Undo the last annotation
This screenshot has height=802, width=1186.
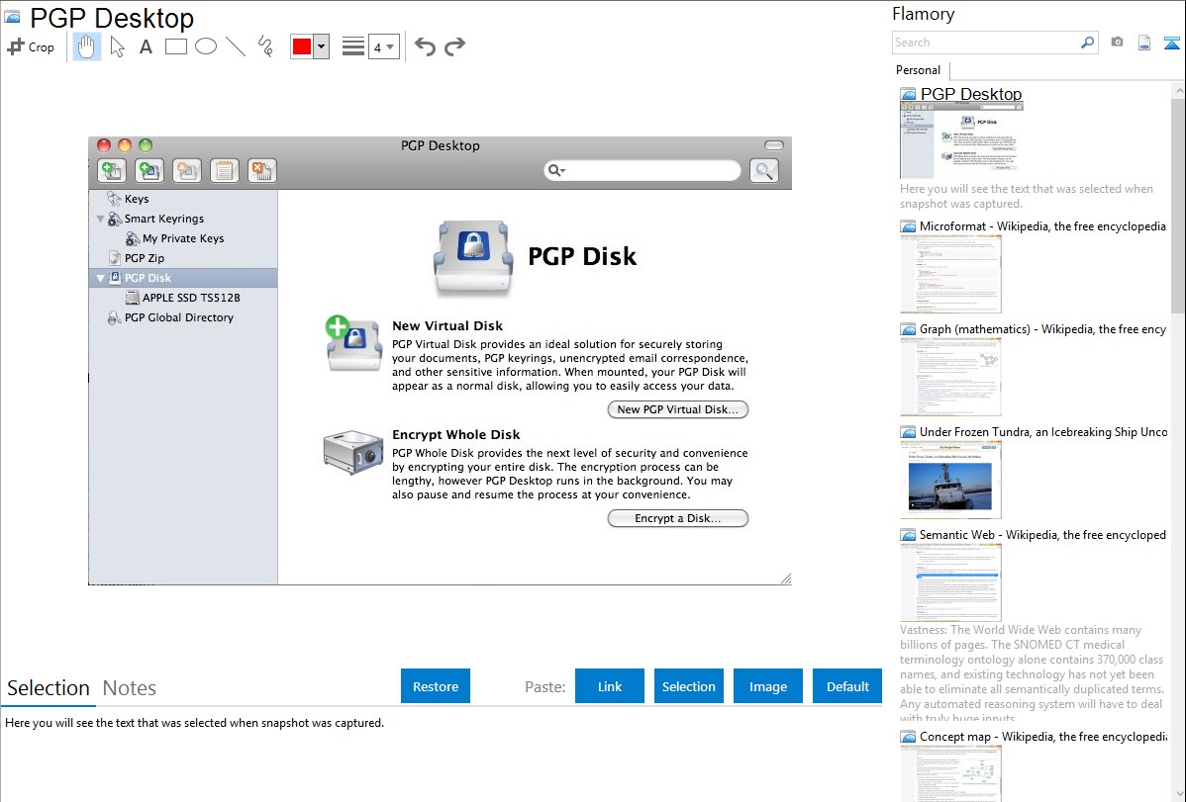(x=425, y=46)
